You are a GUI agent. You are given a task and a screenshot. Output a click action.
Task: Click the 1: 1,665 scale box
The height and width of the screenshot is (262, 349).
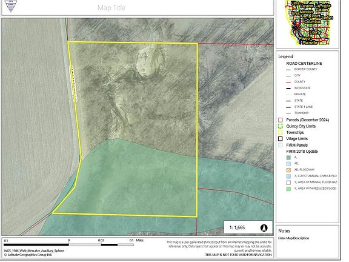(x=248, y=227)
